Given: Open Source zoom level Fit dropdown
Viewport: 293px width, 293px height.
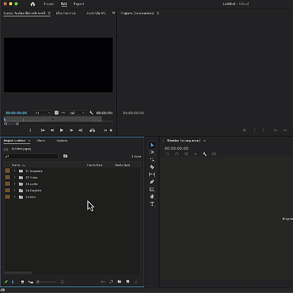Looking at the screenshot, I should coord(42,113).
